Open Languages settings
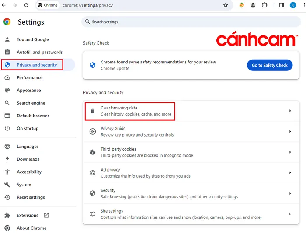 click(28, 147)
